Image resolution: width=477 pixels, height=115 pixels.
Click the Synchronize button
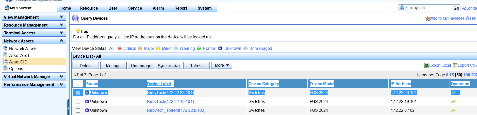[169, 65]
